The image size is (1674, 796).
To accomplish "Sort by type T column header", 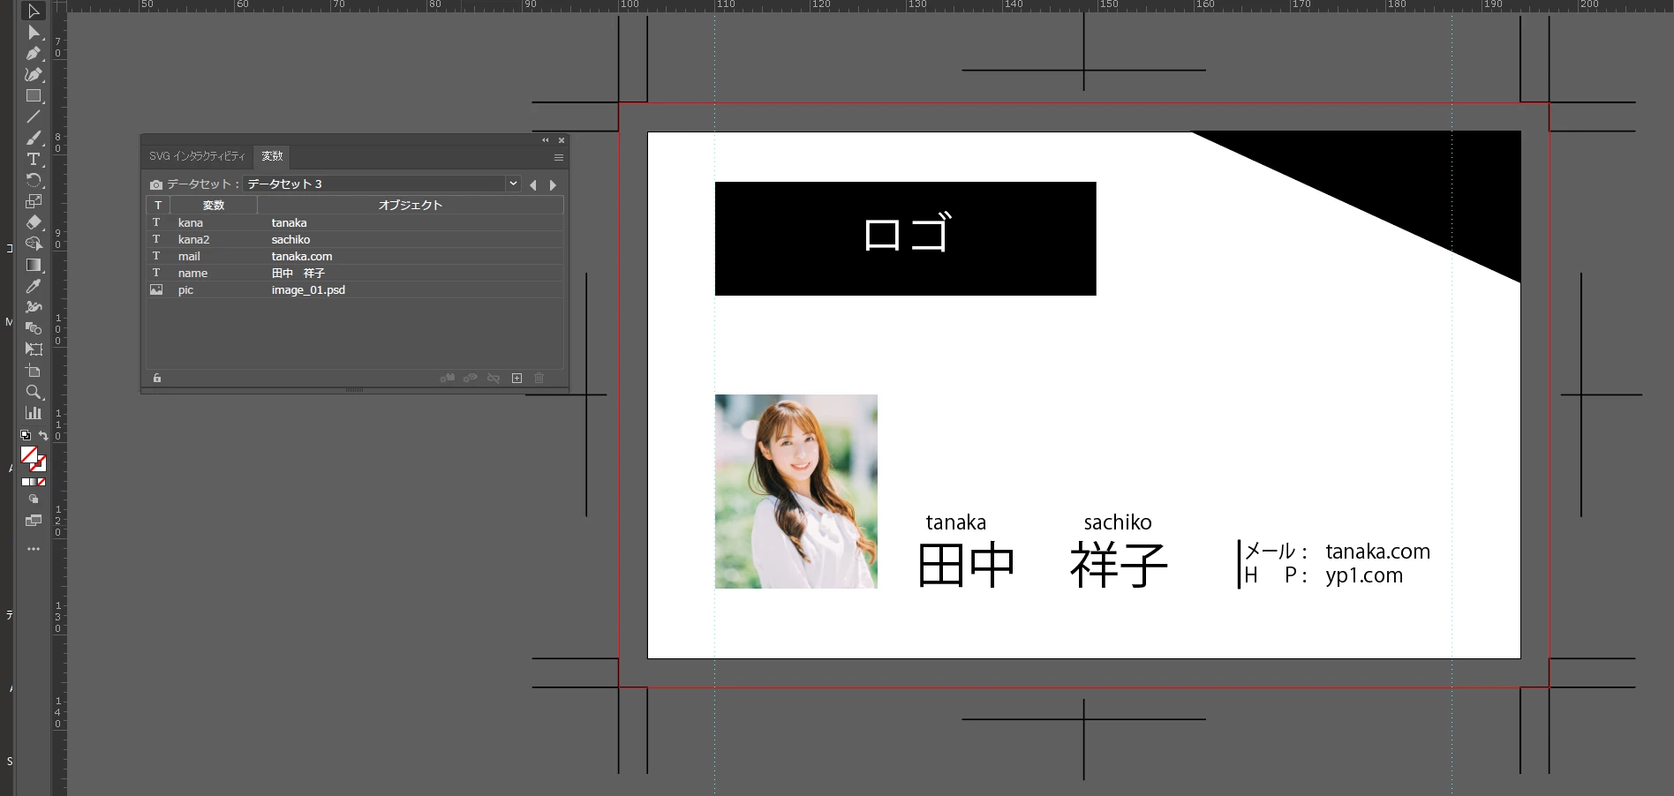I will [x=158, y=205].
